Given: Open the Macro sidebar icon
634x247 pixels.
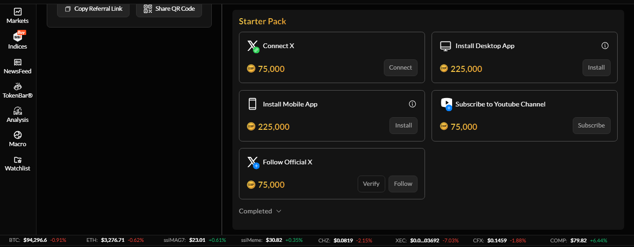Looking at the screenshot, I should [x=18, y=135].
